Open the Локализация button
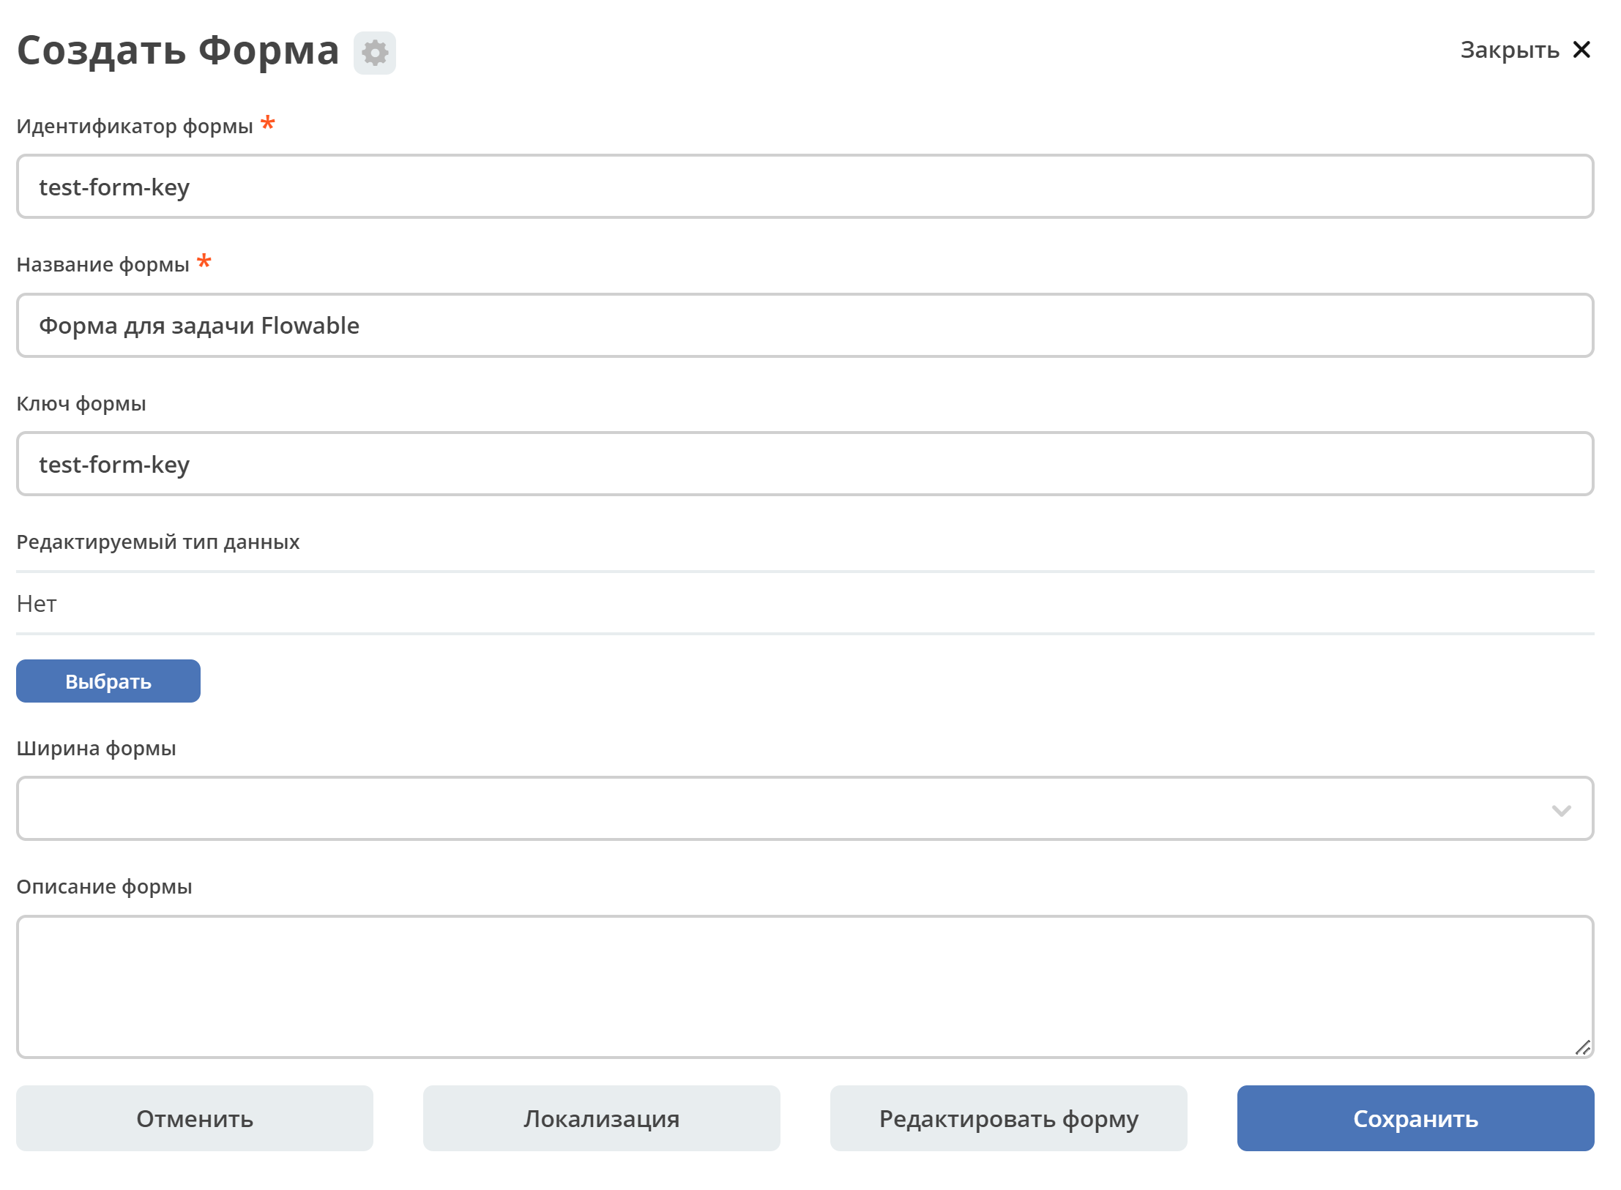This screenshot has width=1621, height=1190. coord(602,1118)
